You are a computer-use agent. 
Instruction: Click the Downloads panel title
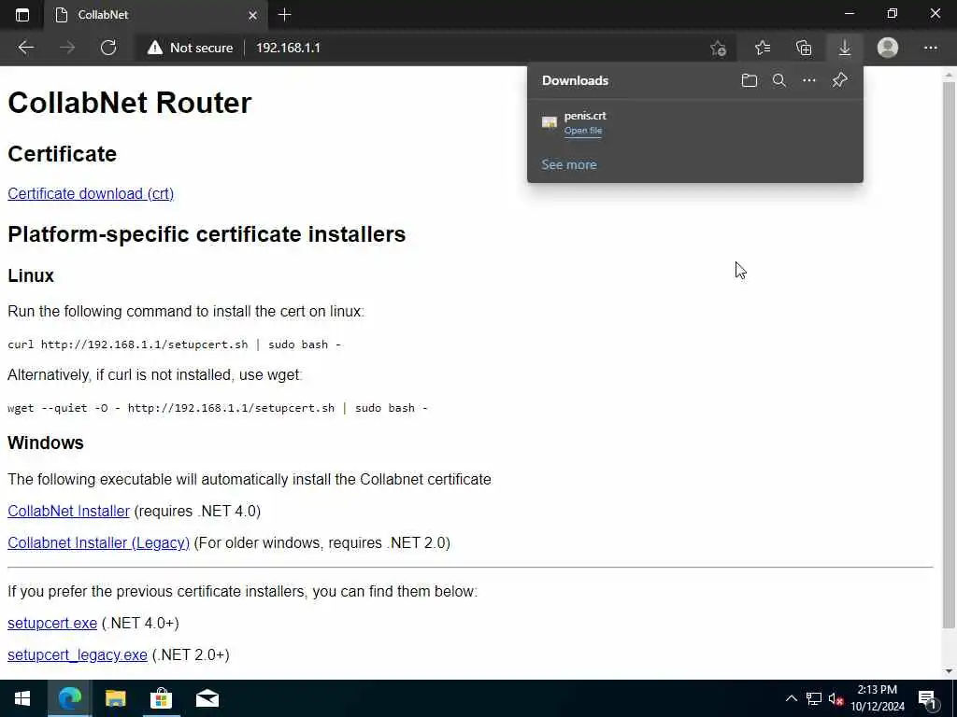575,80
